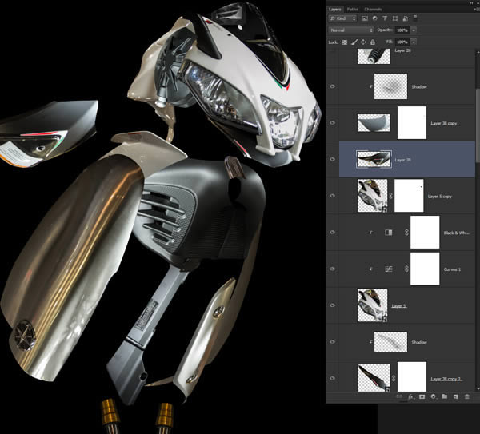The width and height of the screenshot is (480, 434).
Task: Select the Layer 5 thumbnail
Action: click(x=372, y=305)
